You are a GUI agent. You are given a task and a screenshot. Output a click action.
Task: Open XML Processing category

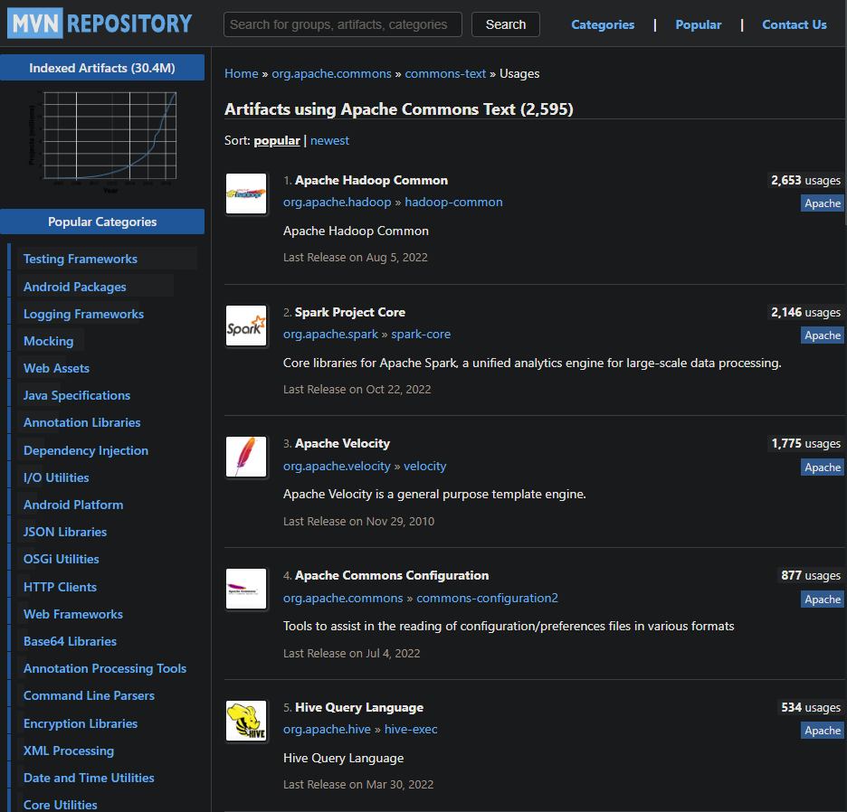coord(69,751)
